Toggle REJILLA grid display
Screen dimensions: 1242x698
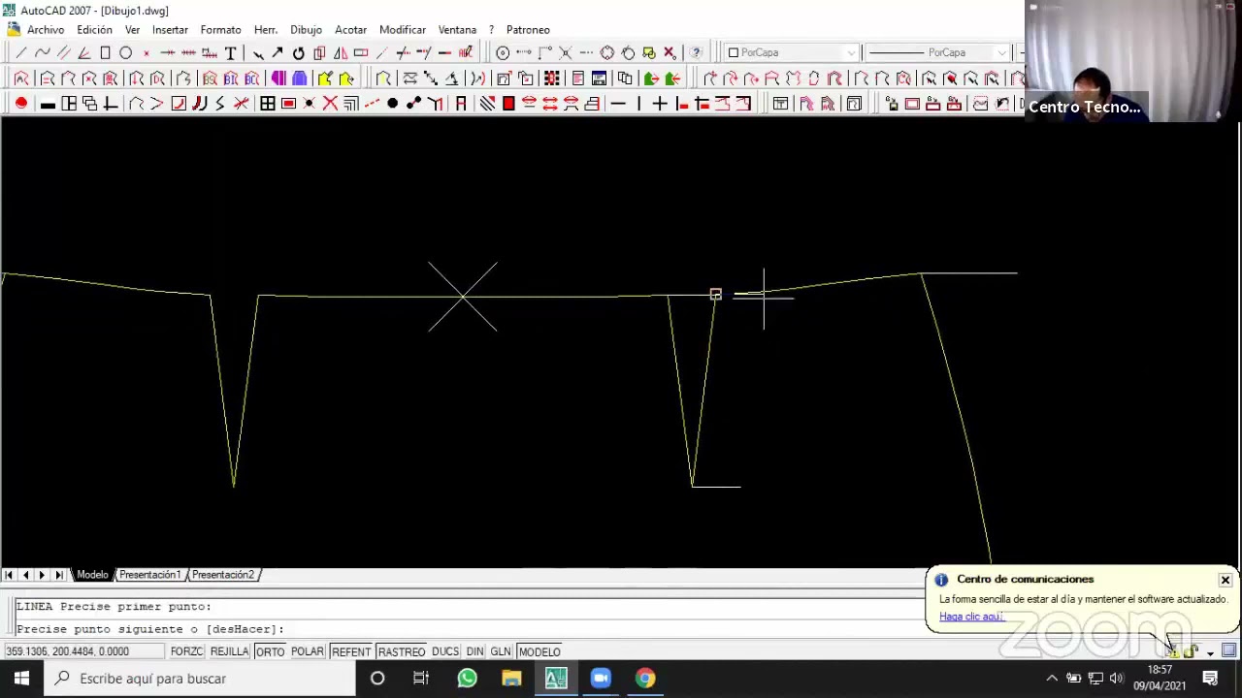click(x=230, y=651)
